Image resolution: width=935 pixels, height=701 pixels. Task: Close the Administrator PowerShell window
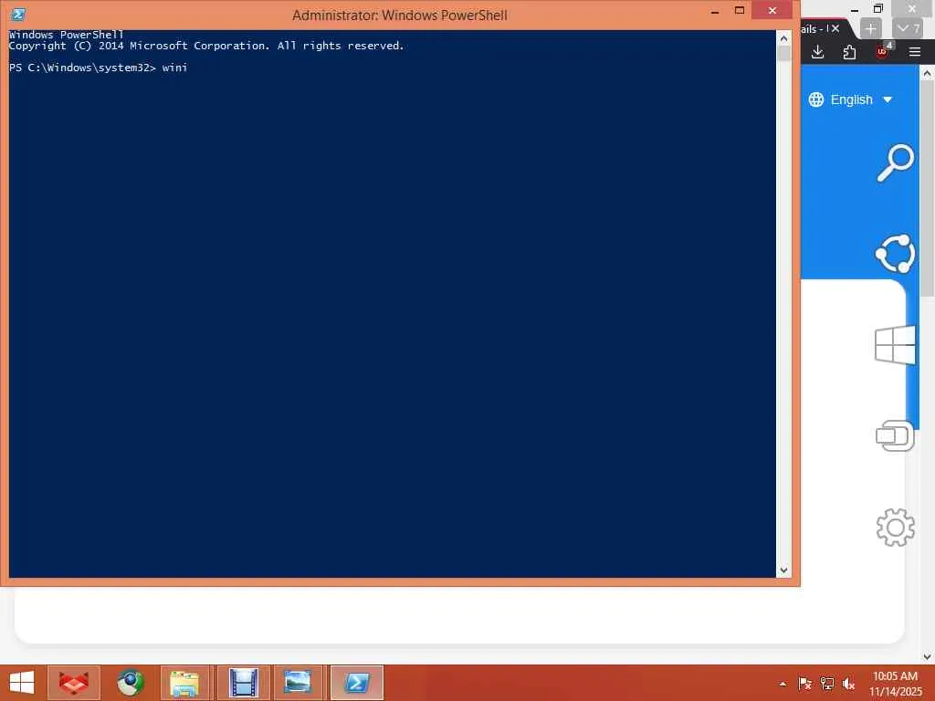pyautogui.click(x=772, y=10)
